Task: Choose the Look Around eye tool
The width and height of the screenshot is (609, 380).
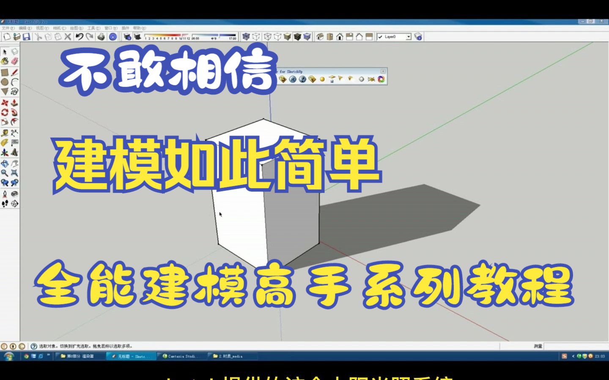Action: point(14,194)
